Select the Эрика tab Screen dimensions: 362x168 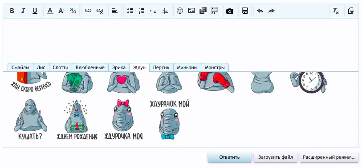click(119, 67)
